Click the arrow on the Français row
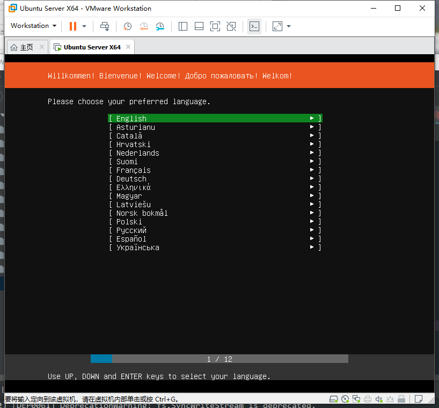439x408 pixels. pos(312,170)
